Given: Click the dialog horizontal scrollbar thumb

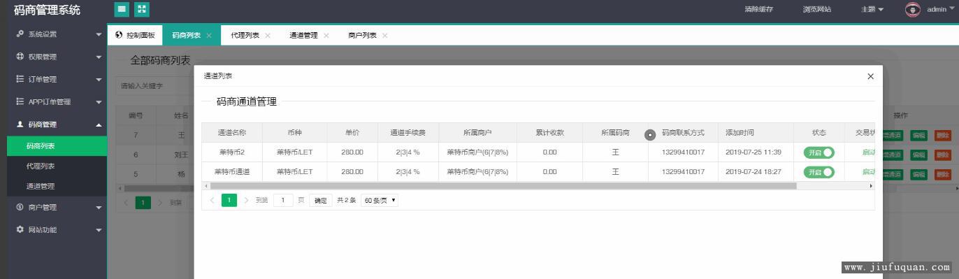Looking at the screenshot, I should (503, 186).
